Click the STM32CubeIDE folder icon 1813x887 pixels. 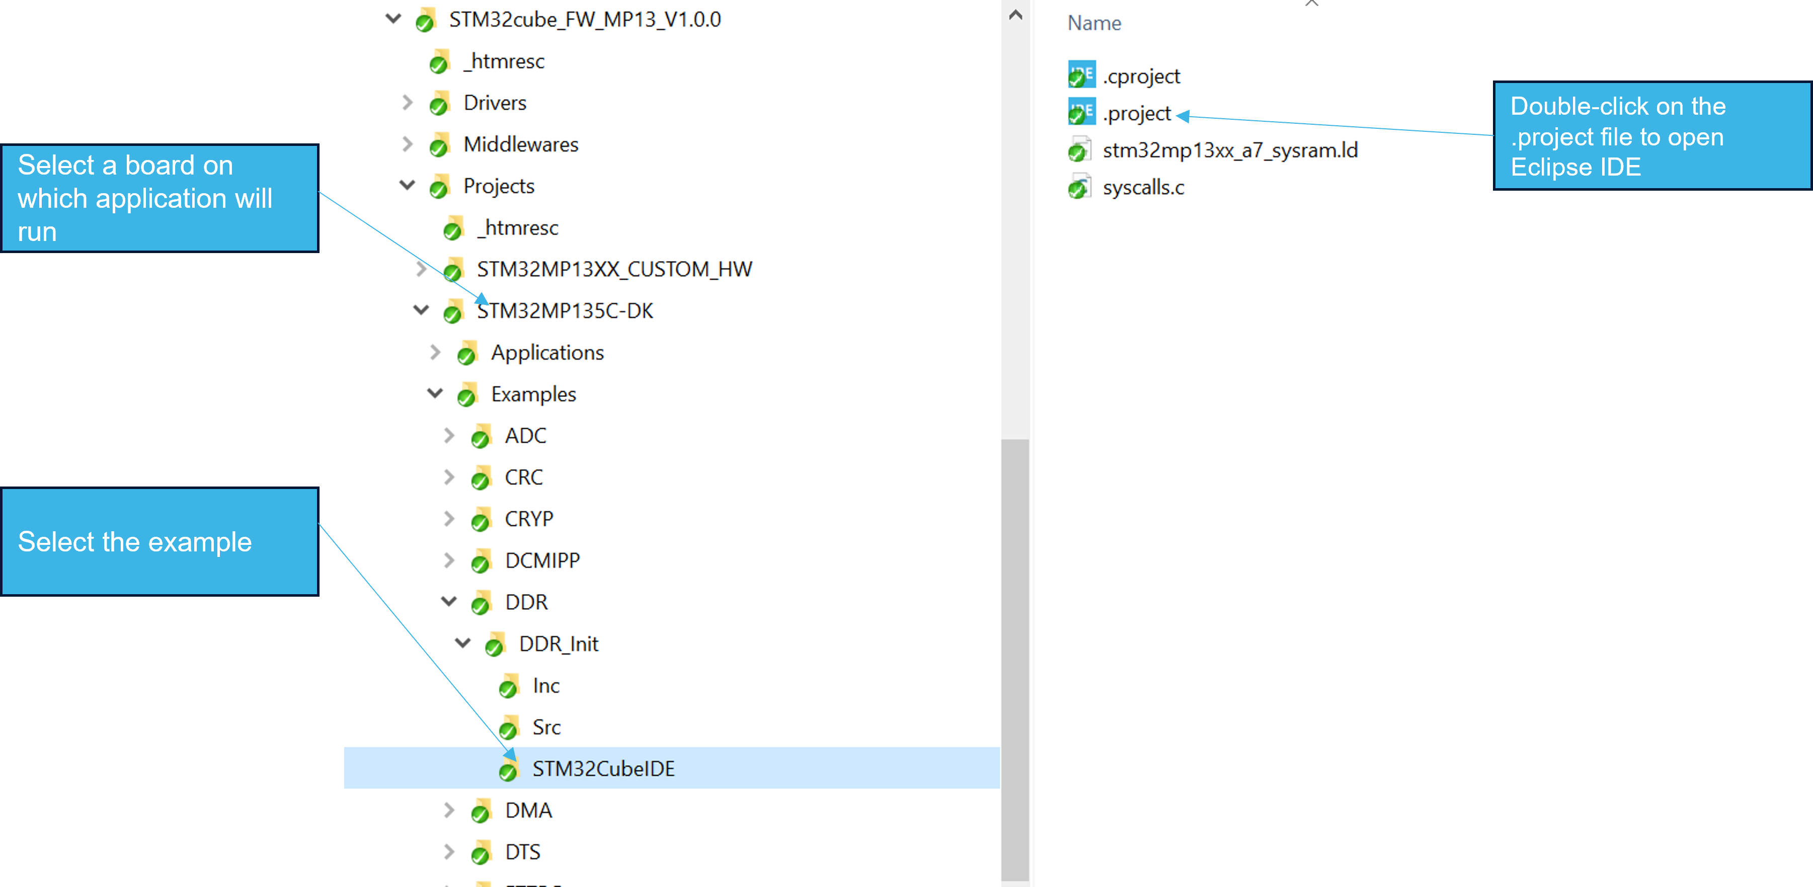[510, 768]
